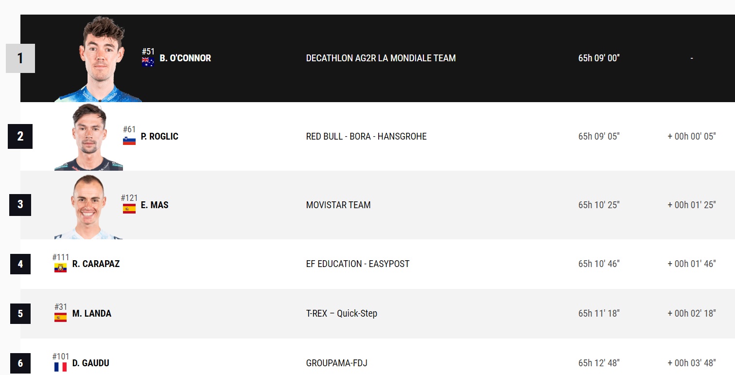This screenshot has height=375, width=735.
Task: Select rider name R. Carapaz
Action: (x=96, y=264)
